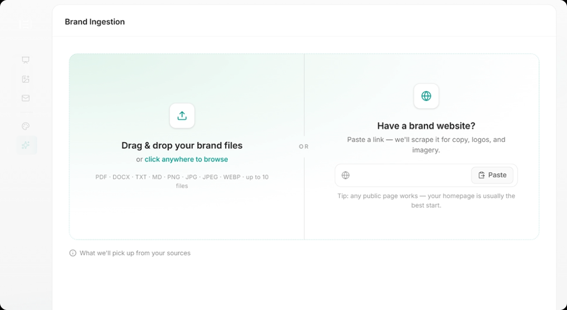Click the 'click anywhere to browse' link
Image resolution: width=567 pixels, height=310 pixels.
point(186,160)
